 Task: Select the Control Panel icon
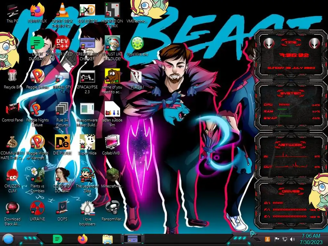coord(12,112)
